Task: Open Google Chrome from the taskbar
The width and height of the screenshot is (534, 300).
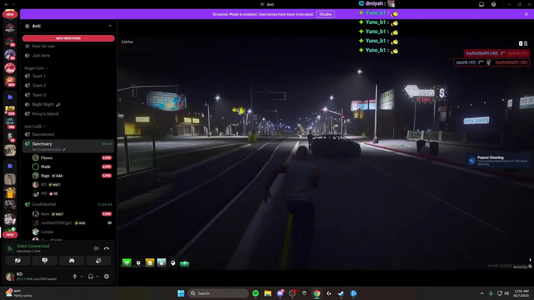Action: coord(317,293)
